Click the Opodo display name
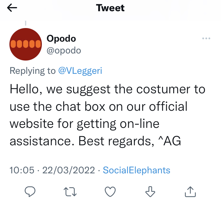 coord(61,38)
